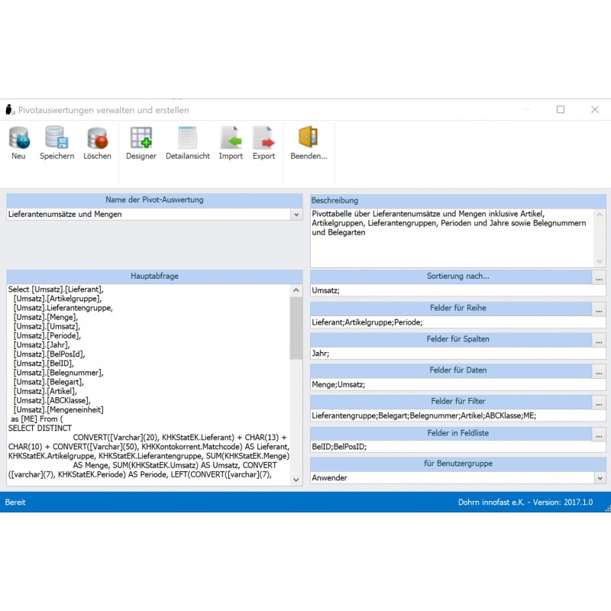Click the '[Umsatz].[Jahr],' query line
611x611 pixels.
coord(42,345)
